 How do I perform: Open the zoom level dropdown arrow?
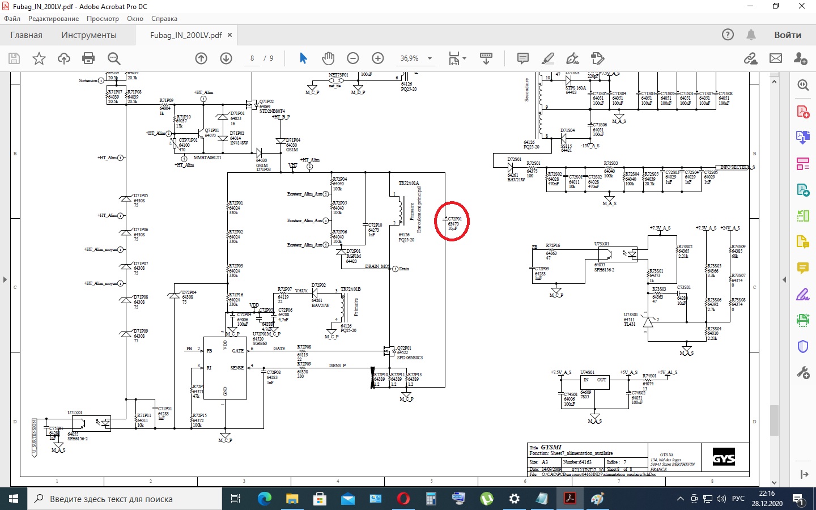[430, 58]
